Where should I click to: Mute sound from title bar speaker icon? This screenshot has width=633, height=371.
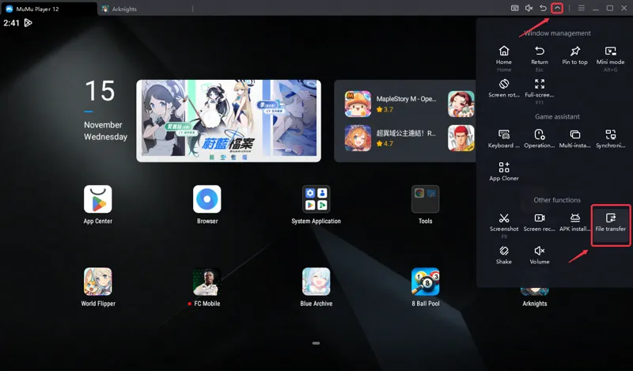tap(529, 8)
